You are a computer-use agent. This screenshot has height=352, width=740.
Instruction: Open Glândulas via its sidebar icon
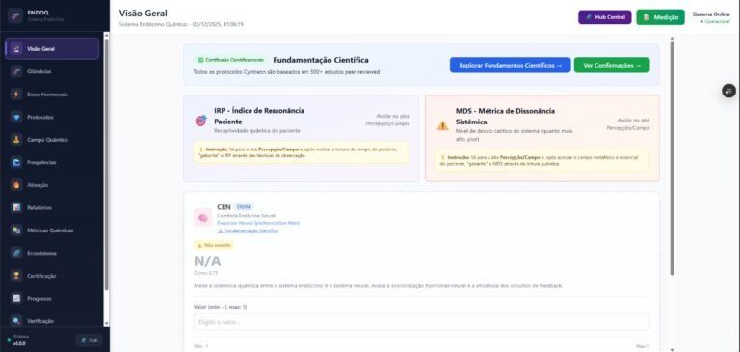pyautogui.click(x=16, y=71)
